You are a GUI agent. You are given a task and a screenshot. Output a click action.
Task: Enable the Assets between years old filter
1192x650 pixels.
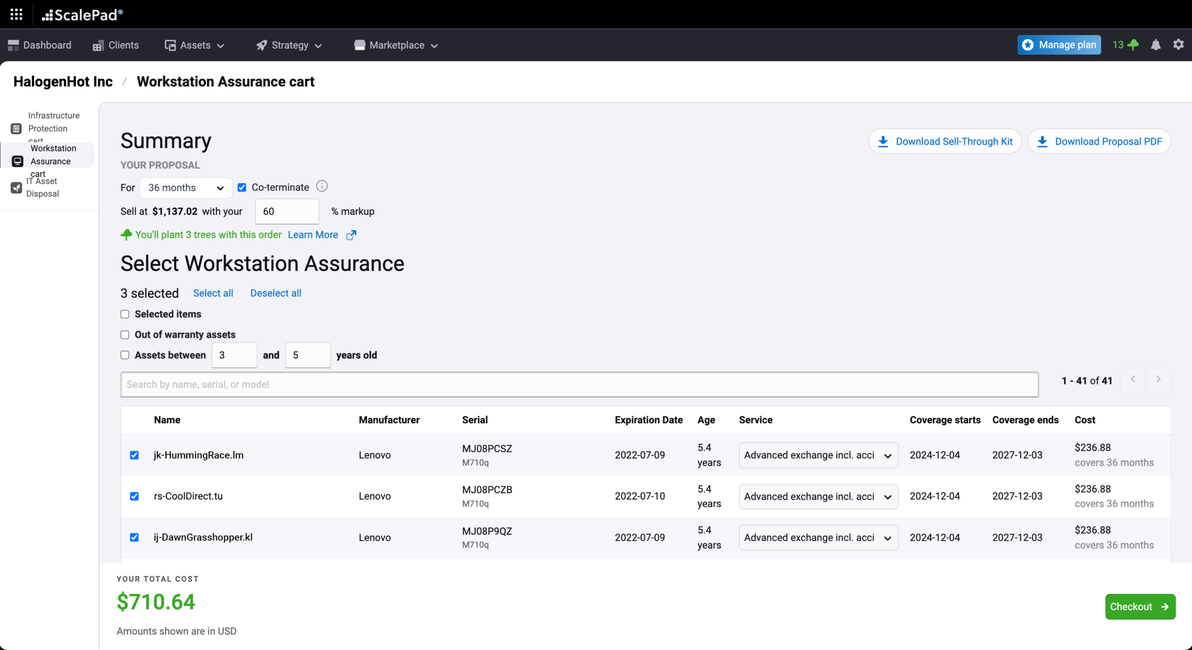(125, 355)
